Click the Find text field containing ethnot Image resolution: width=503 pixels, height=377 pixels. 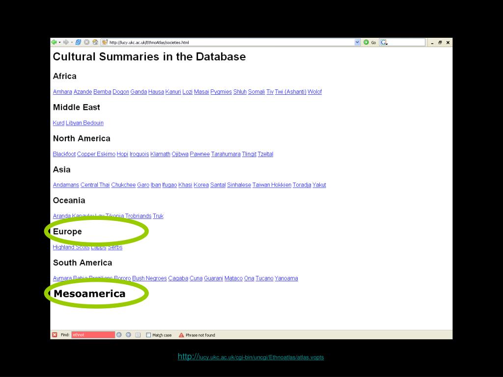click(x=93, y=335)
